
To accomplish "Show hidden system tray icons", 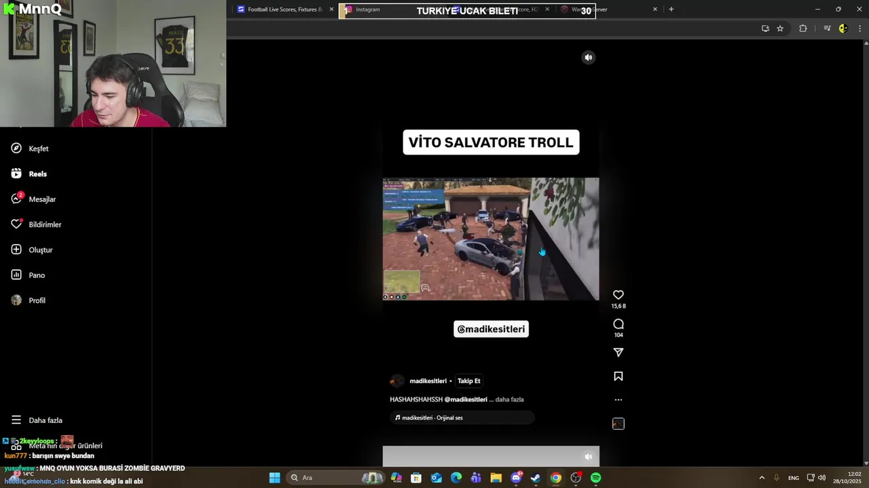I will click(762, 478).
